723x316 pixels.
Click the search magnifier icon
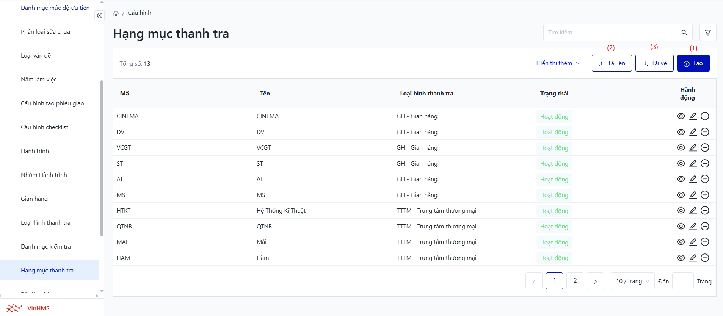pyautogui.click(x=684, y=33)
